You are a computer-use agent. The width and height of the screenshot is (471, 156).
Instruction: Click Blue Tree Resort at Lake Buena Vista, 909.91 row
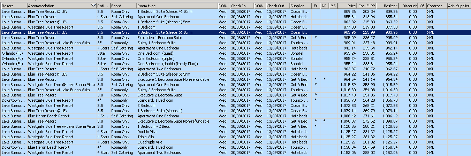pyautogui.click(x=62, y=43)
